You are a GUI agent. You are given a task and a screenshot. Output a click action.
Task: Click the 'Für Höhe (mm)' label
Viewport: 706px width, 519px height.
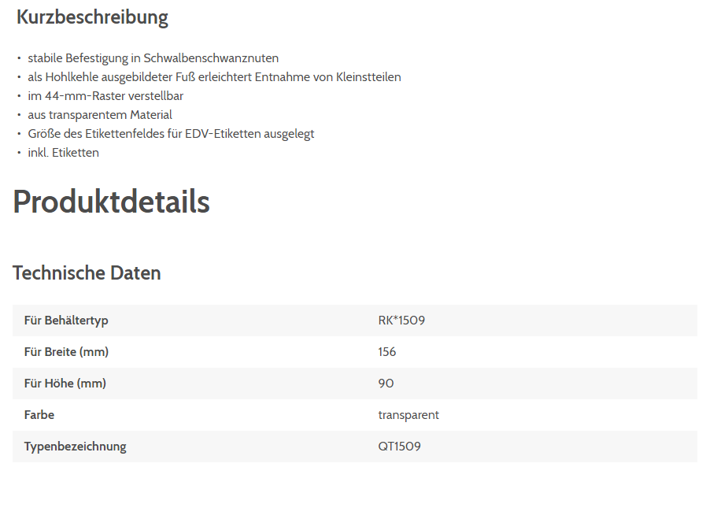pos(65,384)
